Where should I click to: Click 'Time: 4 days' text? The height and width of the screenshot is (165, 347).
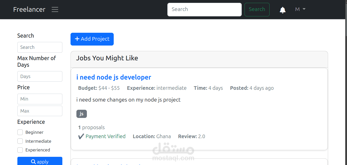[x=208, y=88]
